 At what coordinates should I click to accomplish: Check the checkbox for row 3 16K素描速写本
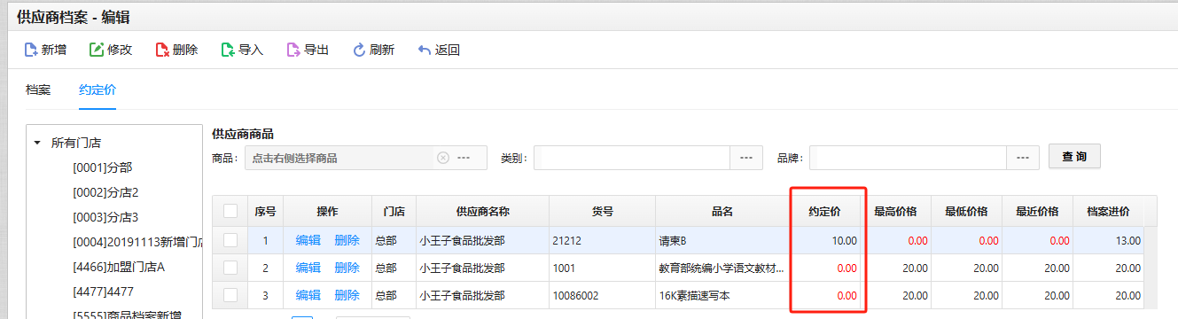230,295
